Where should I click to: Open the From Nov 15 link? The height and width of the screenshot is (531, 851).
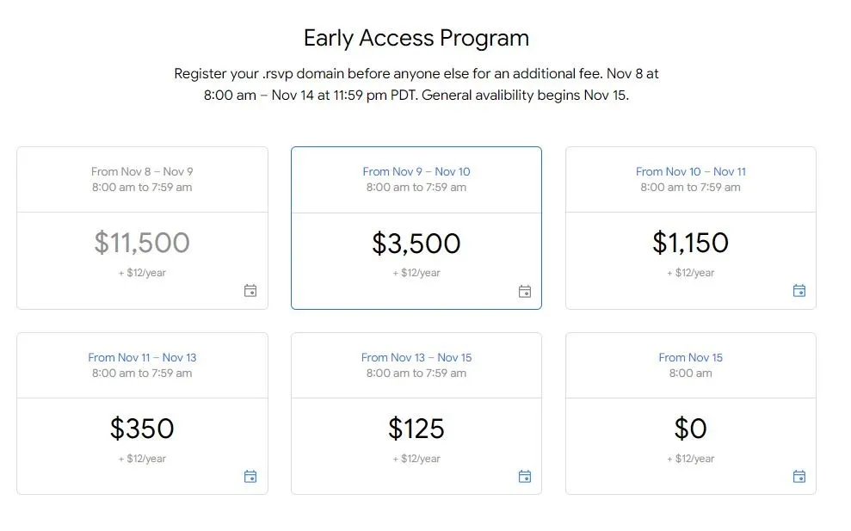691,357
